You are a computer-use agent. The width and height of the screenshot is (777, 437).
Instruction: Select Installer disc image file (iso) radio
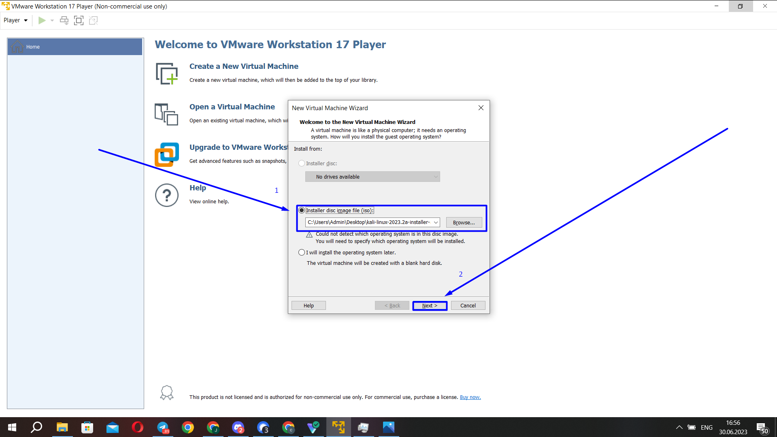pyautogui.click(x=301, y=210)
